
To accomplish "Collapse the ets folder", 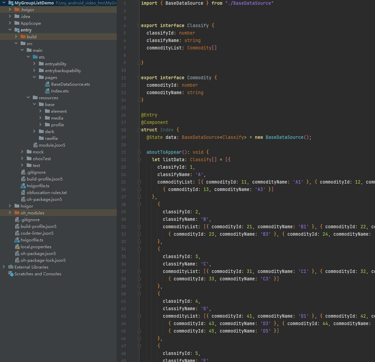I will [x=28, y=57].
